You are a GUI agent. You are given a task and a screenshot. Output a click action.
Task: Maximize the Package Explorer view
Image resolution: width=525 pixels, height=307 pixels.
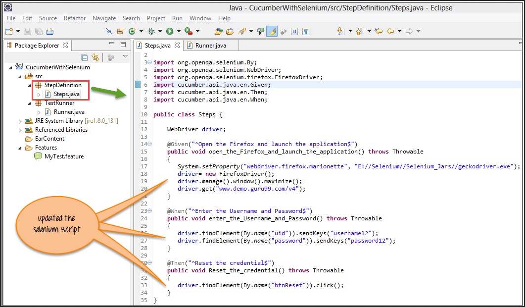click(123, 44)
